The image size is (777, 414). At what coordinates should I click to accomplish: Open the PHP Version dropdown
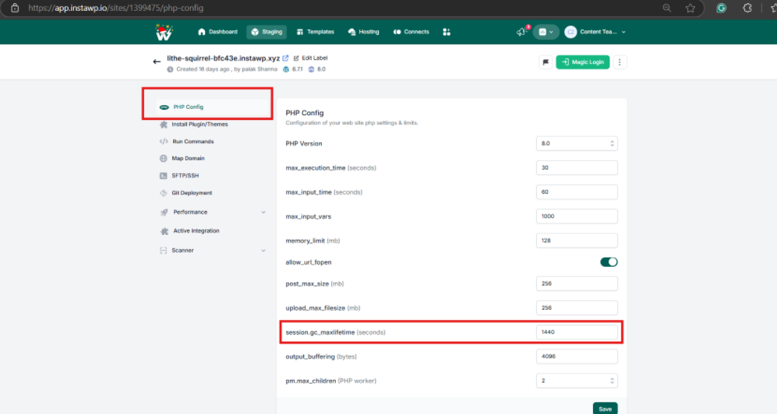[577, 143]
